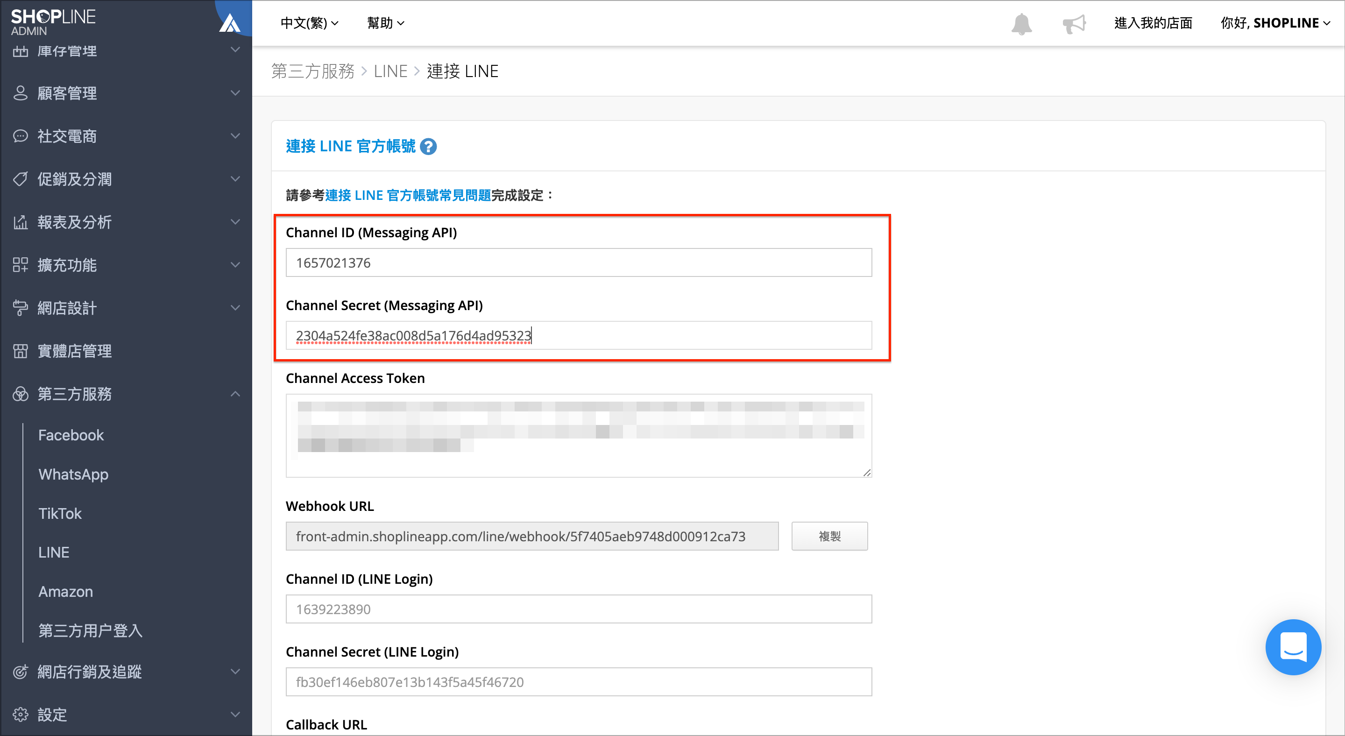Open the 幫助 help dropdown
Image resolution: width=1345 pixels, height=736 pixels.
(385, 23)
